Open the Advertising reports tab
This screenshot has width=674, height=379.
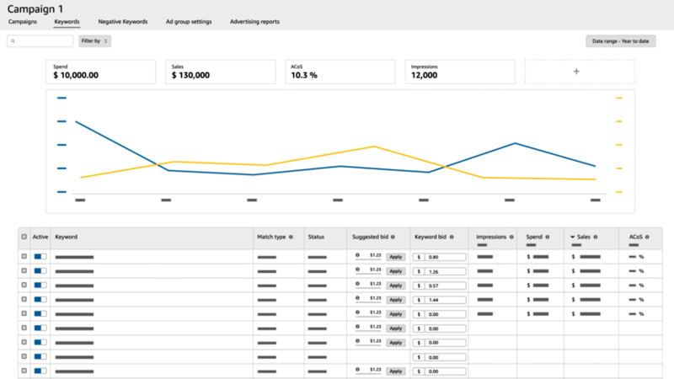click(x=255, y=21)
